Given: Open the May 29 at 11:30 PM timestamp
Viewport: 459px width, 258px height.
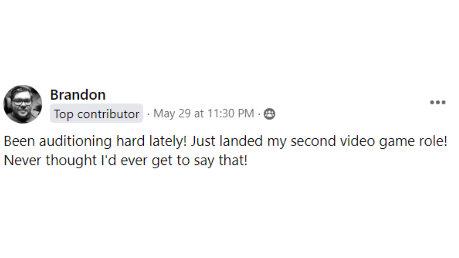Looking at the screenshot, I should [204, 114].
